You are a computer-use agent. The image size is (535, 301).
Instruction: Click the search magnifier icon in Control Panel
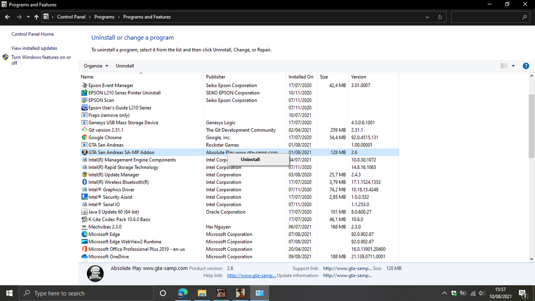click(525, 17)
